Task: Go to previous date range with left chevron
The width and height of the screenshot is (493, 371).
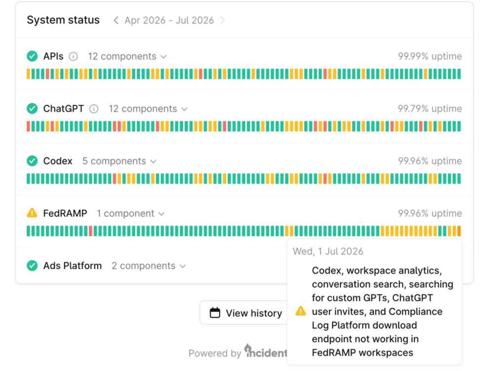Action: point(116,20)
